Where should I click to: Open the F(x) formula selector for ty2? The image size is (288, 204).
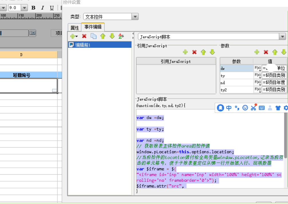point(257,90)
